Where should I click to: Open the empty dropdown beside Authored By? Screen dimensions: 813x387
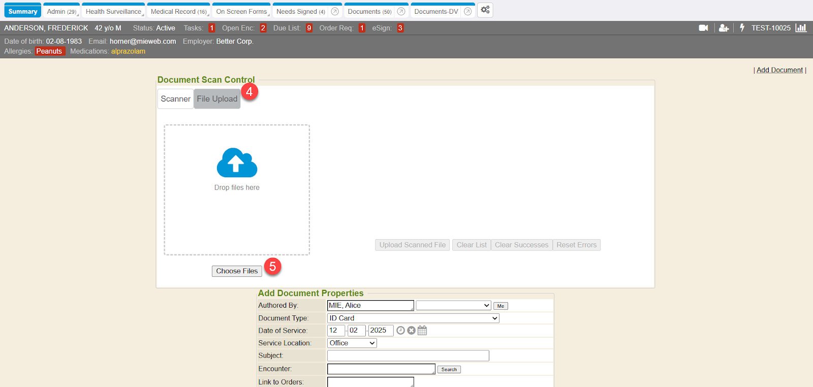pos(453,306)
